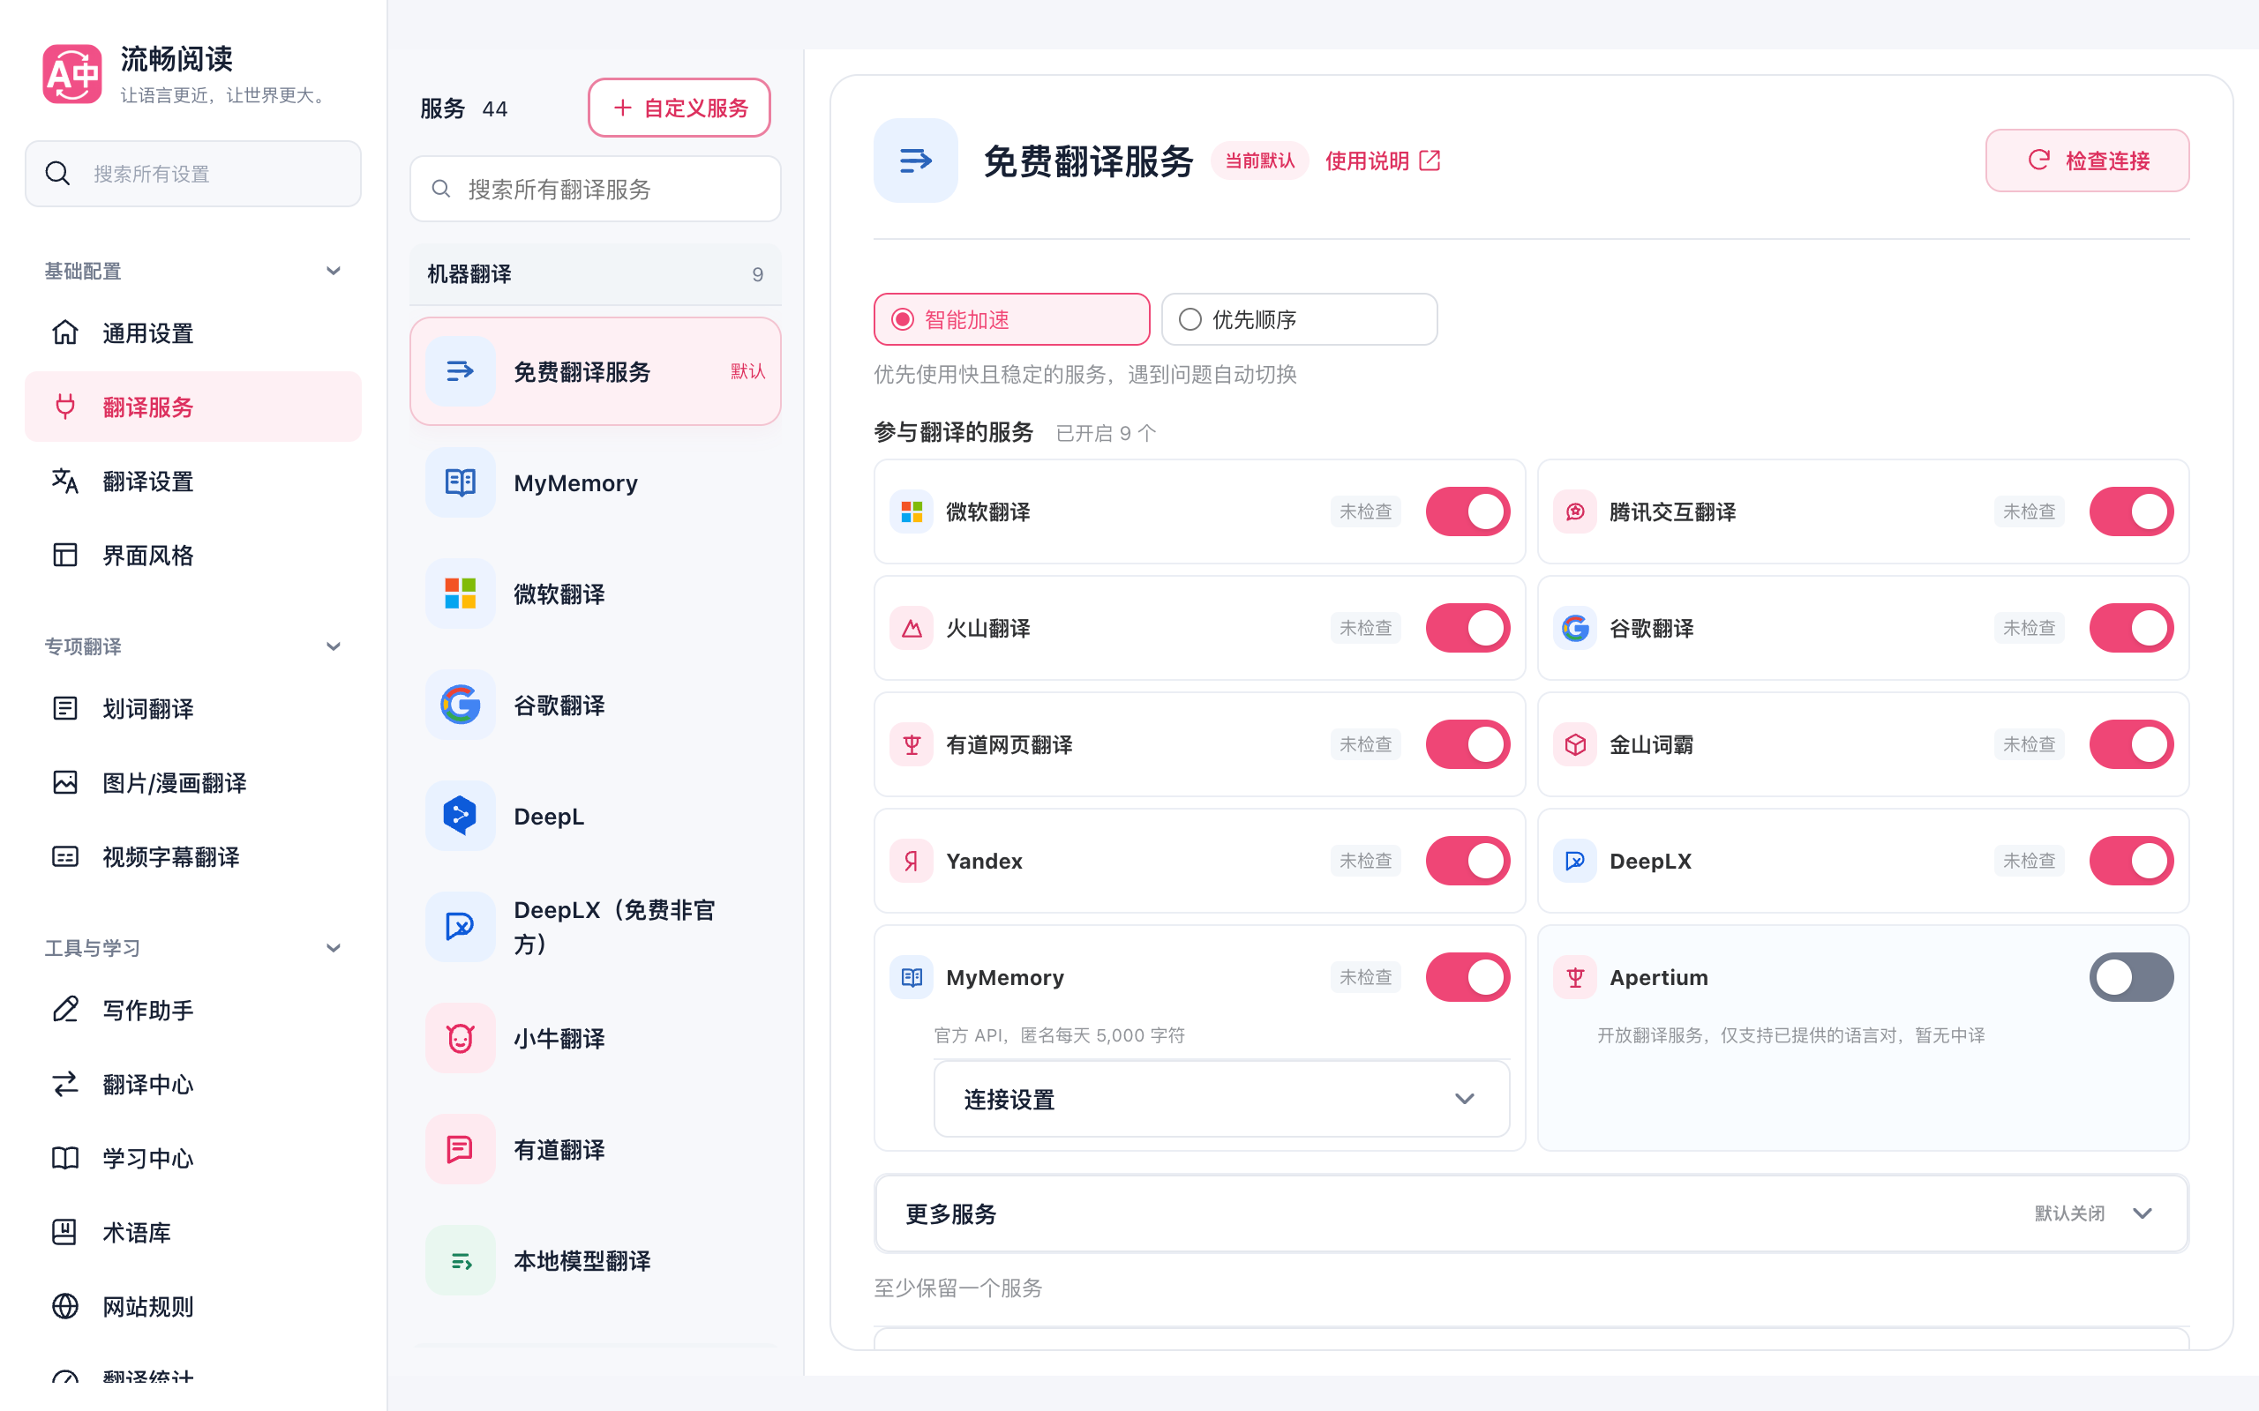Screen dimensions: 2259x1411
Task: Disable the 微软翻译 toggle switch
Action: tap(1467, 511)
